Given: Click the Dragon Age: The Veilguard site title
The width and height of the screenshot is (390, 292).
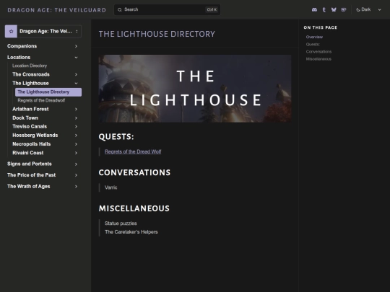Looking at the screenshot, I should 57,10.
